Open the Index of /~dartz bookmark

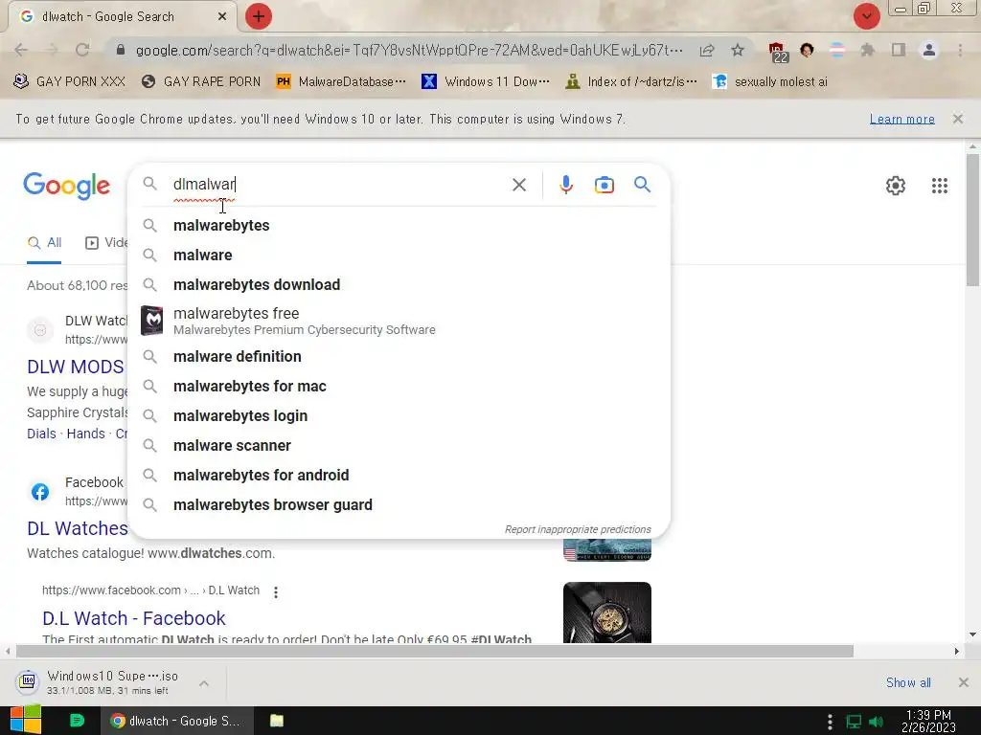[x=630, y=81]
